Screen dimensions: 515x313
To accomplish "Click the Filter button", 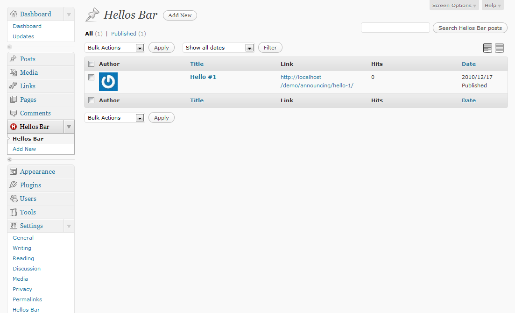I will pos(270,48).
